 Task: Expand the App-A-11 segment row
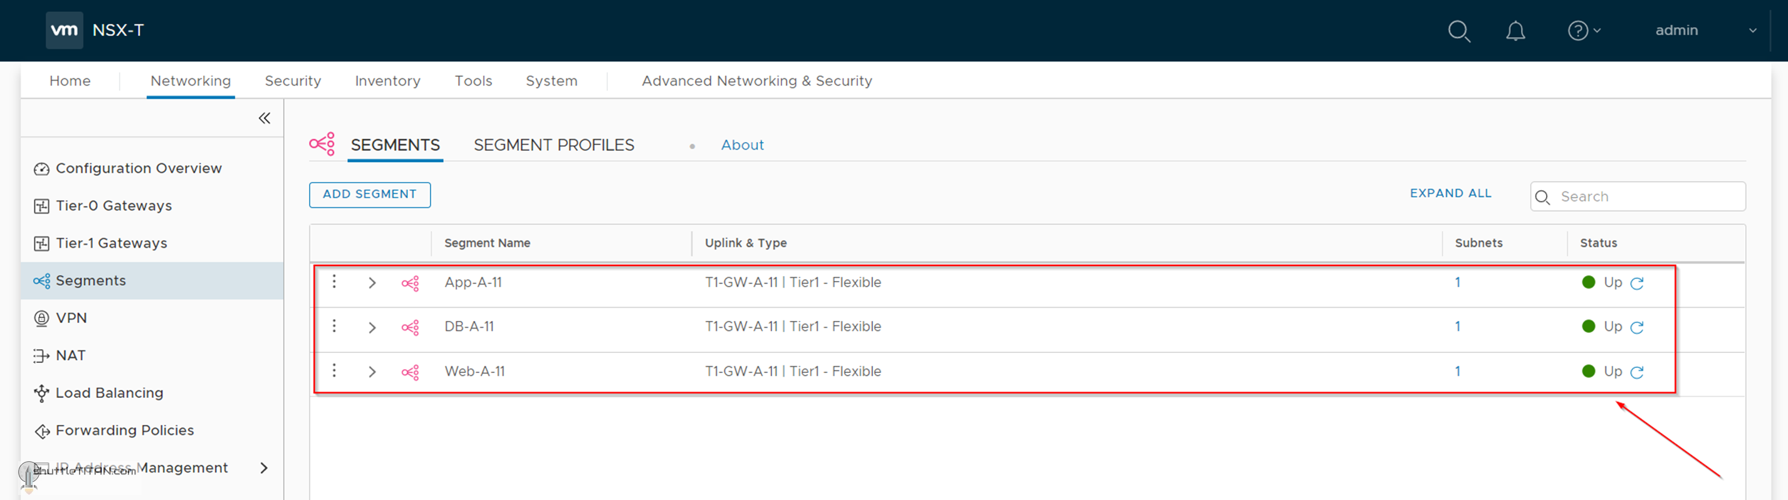372,283
